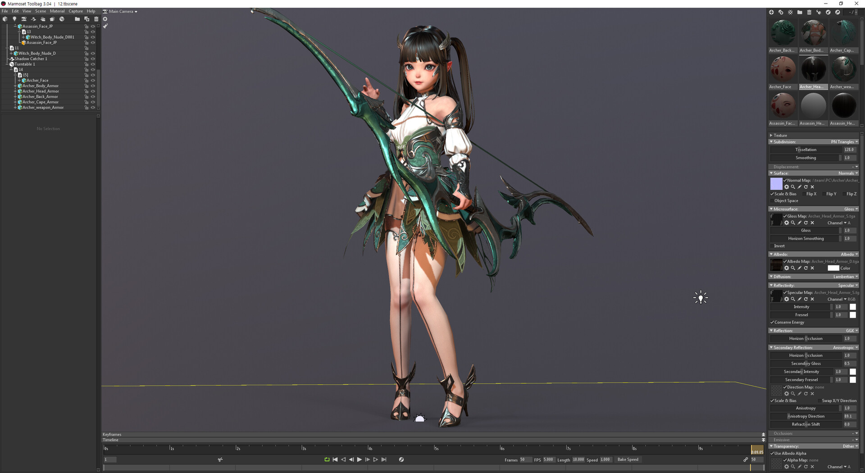Jump to first timeline frame
Viewport: 865px width, 473px height.
tap(335, 459)
